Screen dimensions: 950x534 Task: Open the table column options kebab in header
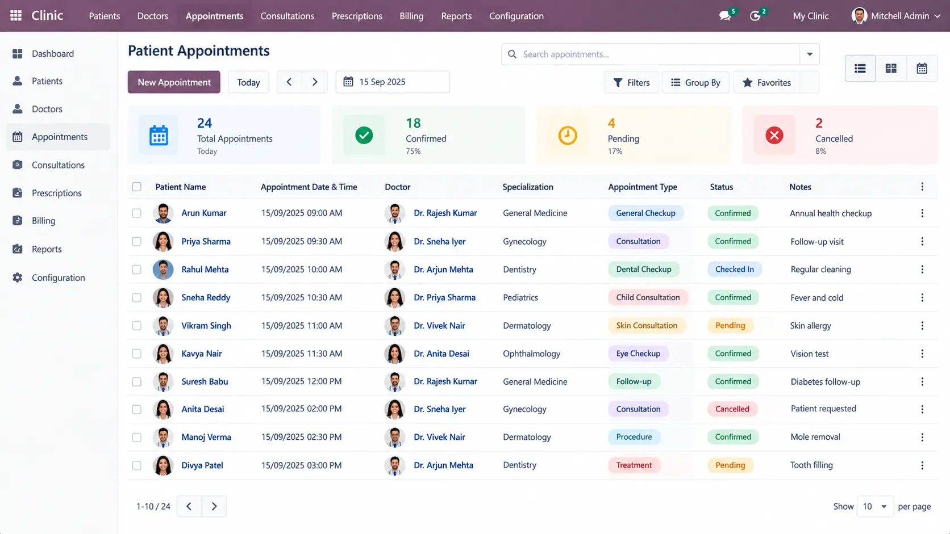click(x=922, y=187)
